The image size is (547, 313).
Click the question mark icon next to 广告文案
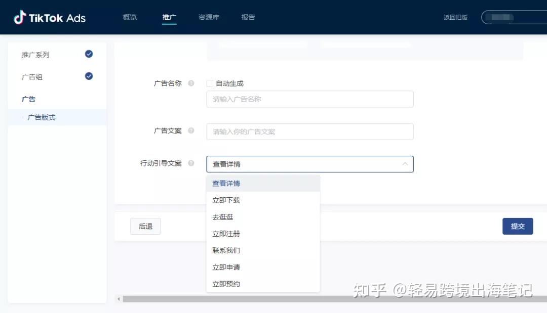tap(191, 130)
